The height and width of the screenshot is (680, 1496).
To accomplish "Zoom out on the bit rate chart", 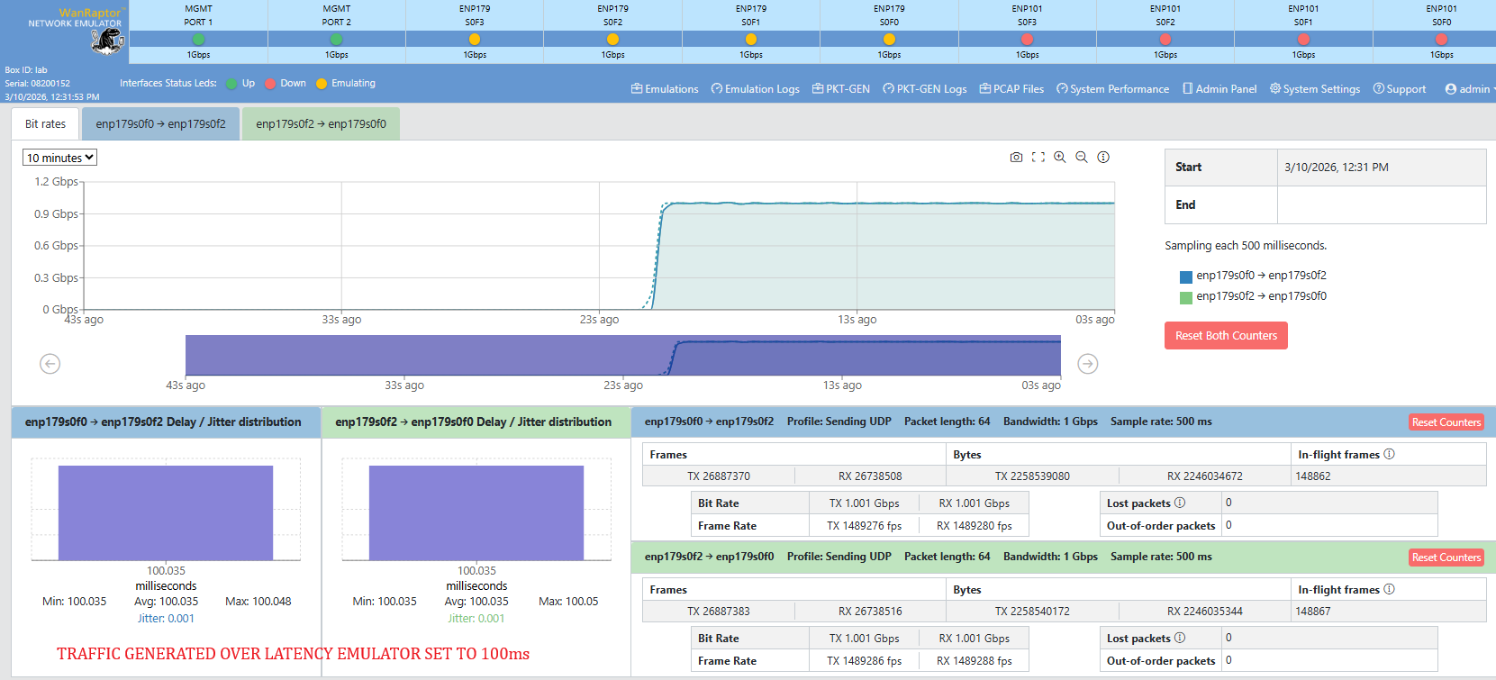I will 1082,157.
